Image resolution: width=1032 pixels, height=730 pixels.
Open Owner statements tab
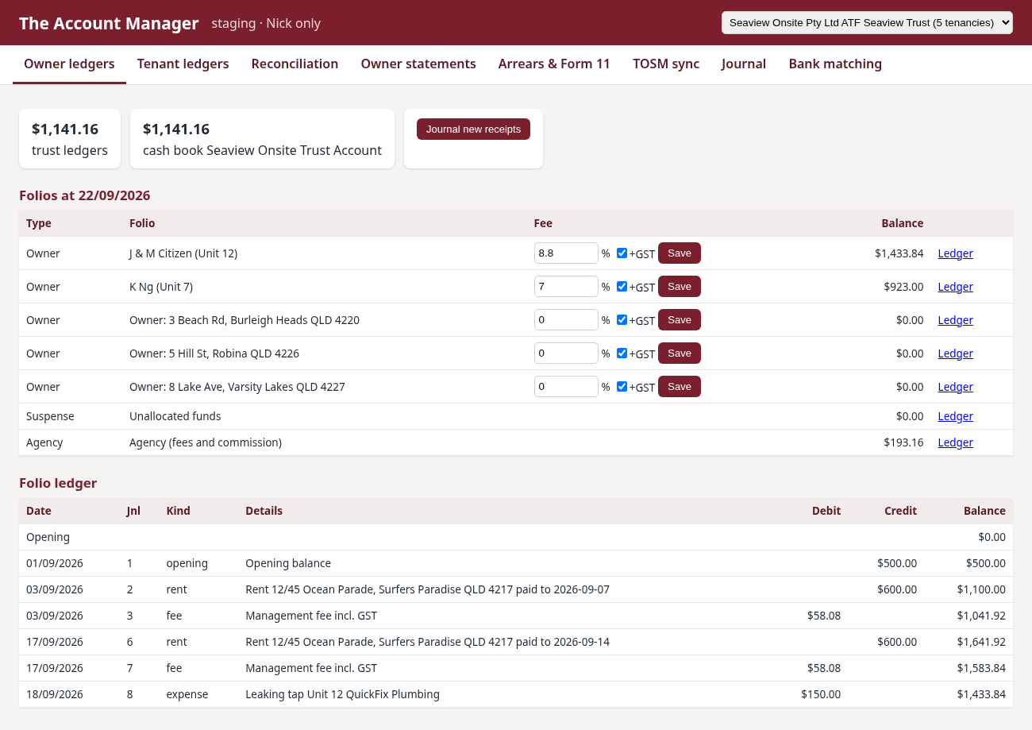[x=418, y=64]
